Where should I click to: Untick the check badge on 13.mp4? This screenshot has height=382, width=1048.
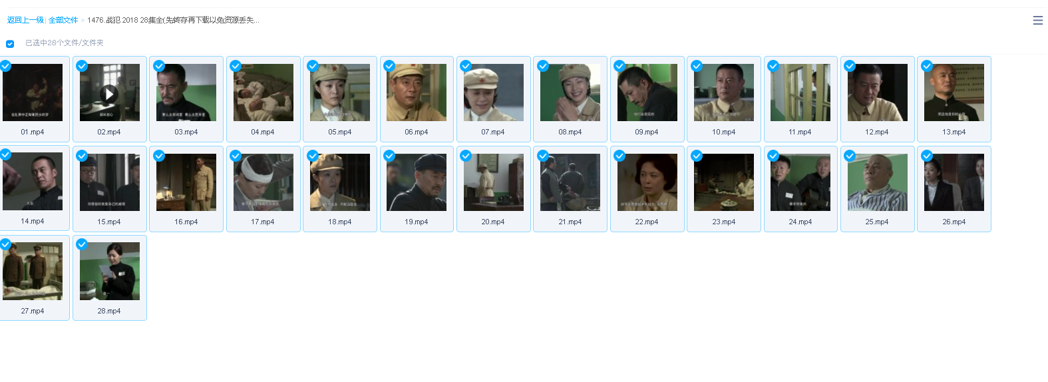click(x=926, y=66)
